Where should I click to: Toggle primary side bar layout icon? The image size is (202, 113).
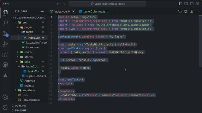(x=180, y=4)
